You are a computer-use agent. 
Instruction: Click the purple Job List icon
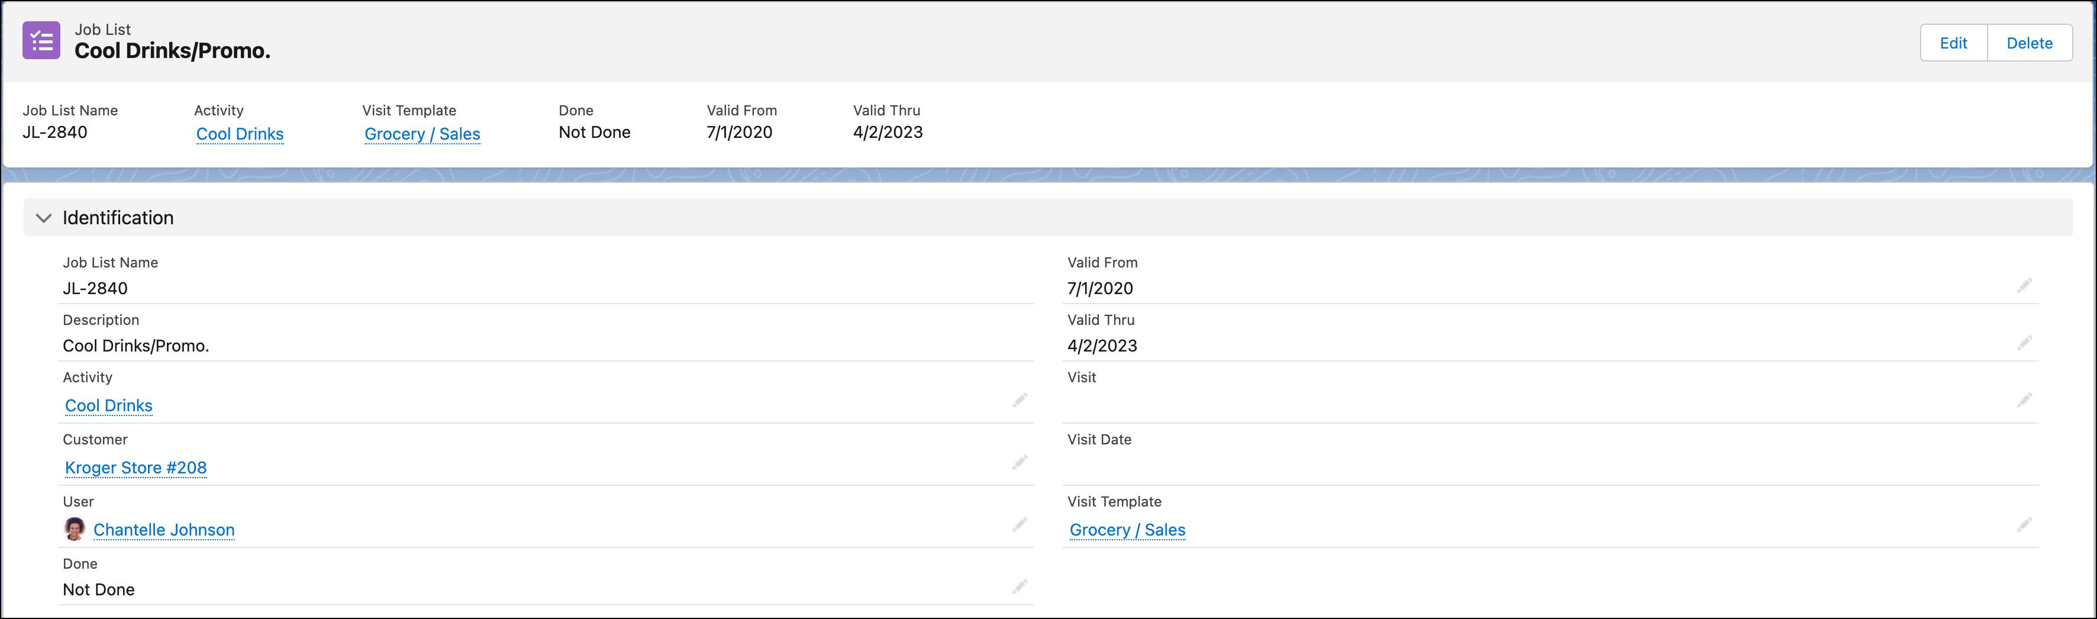(x=41, y=41)
